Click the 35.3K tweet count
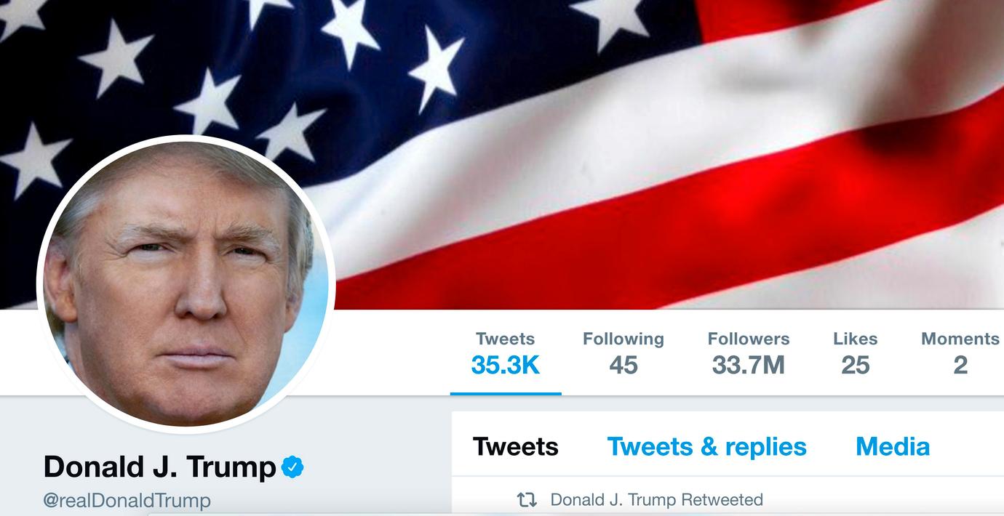The height and width of the screenshot is (516, 1004). [505, 365]
